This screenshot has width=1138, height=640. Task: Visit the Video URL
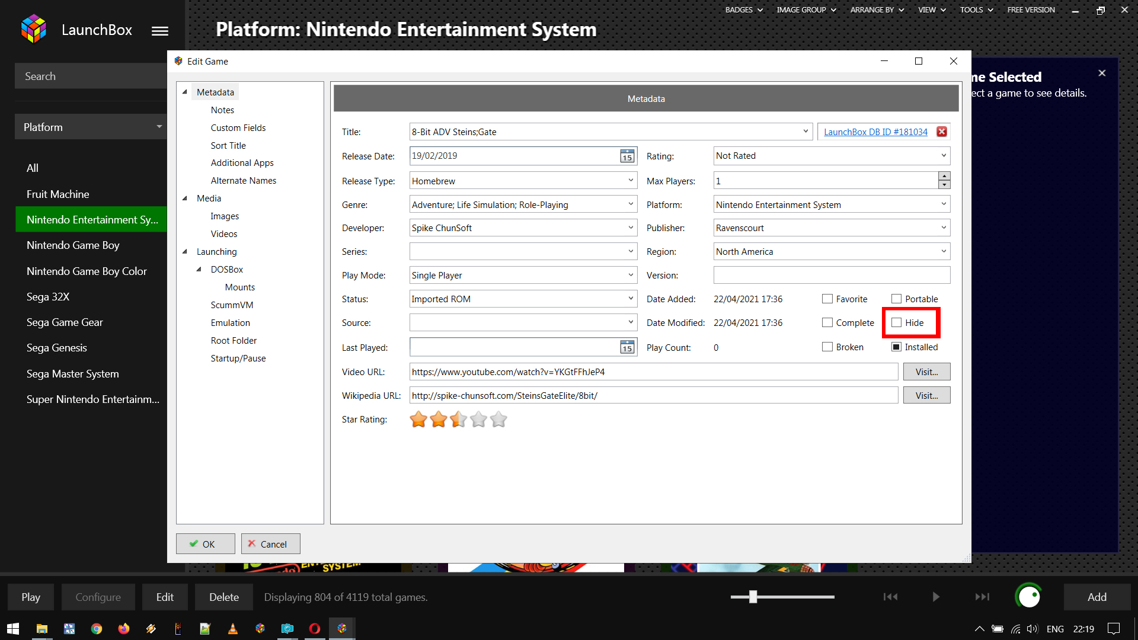coord(926,372)
